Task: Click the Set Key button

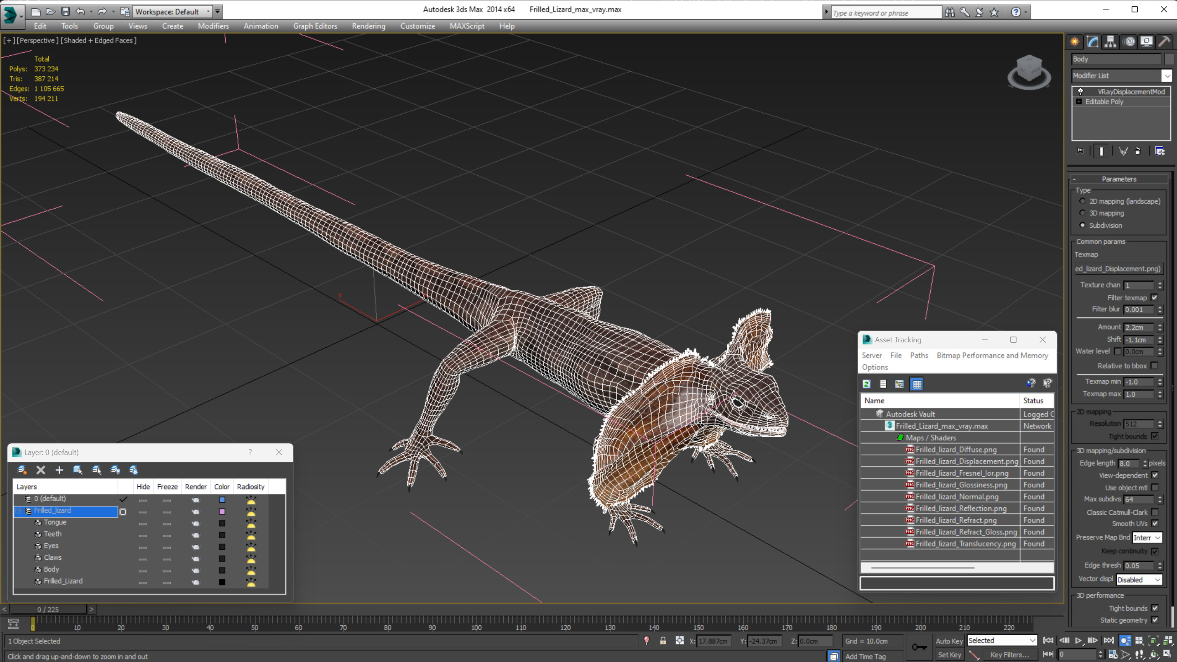Action: (949, 655)
